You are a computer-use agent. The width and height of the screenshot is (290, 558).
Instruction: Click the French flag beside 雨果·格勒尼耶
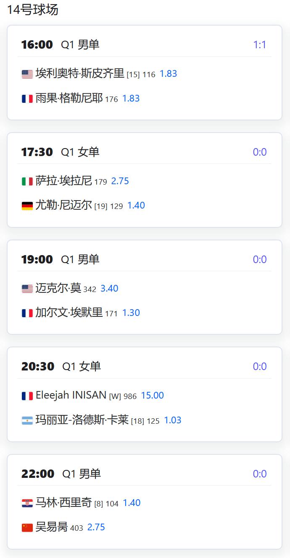tap(27, 99)
